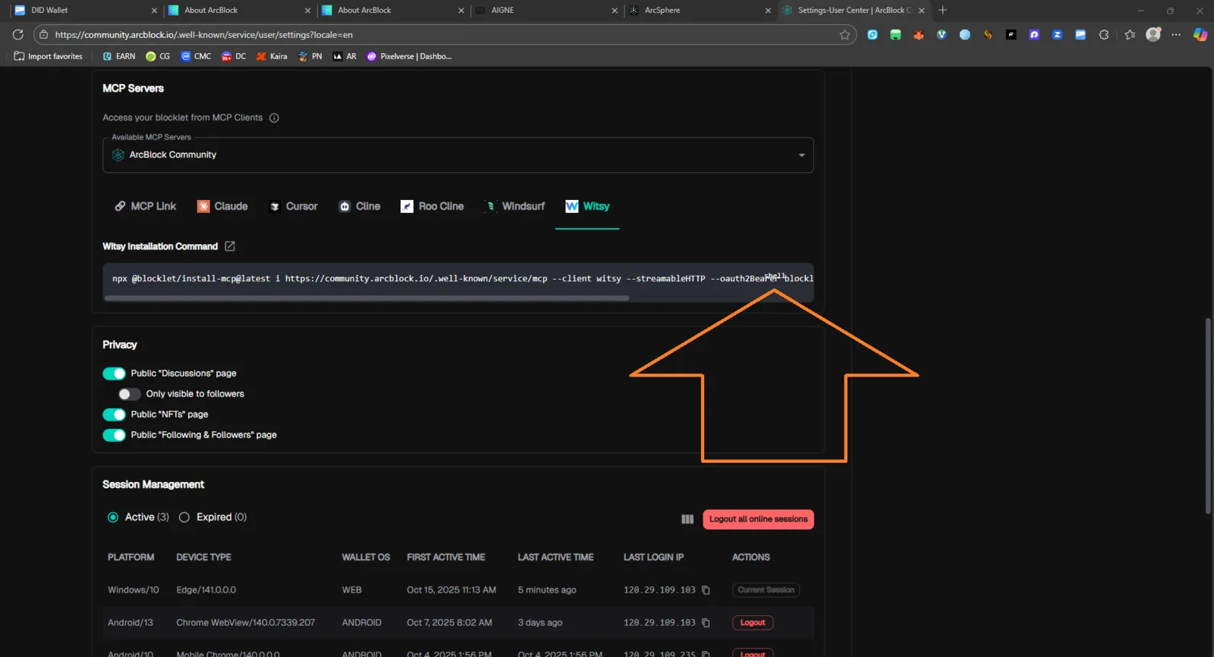Viewport: 1214px width, 657px height.
Task: Open the Edge Settings and more menu
Action: pyautogui.click(x=1176, y=35)
